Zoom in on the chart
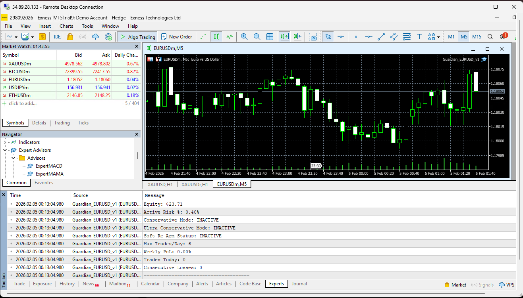Viewport: 523px width, 298px height. pos(244,36)
